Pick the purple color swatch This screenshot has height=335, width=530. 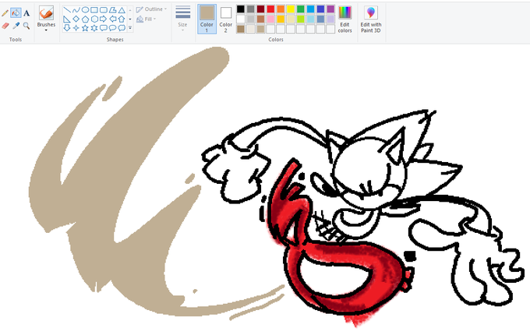coord(330,9)
